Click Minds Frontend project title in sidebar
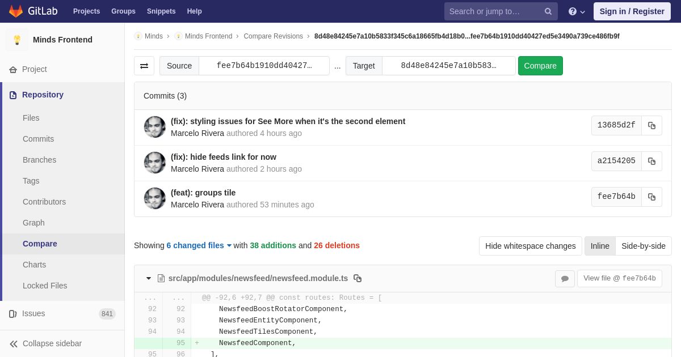This screenshot has width=681, height=357. tap(62, 40)
